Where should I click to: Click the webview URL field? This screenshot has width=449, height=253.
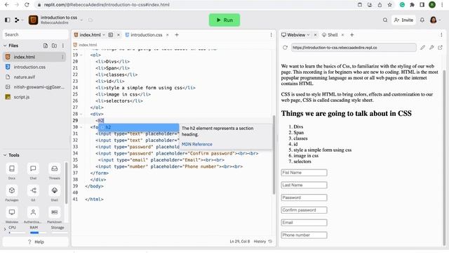click(354, 48)
